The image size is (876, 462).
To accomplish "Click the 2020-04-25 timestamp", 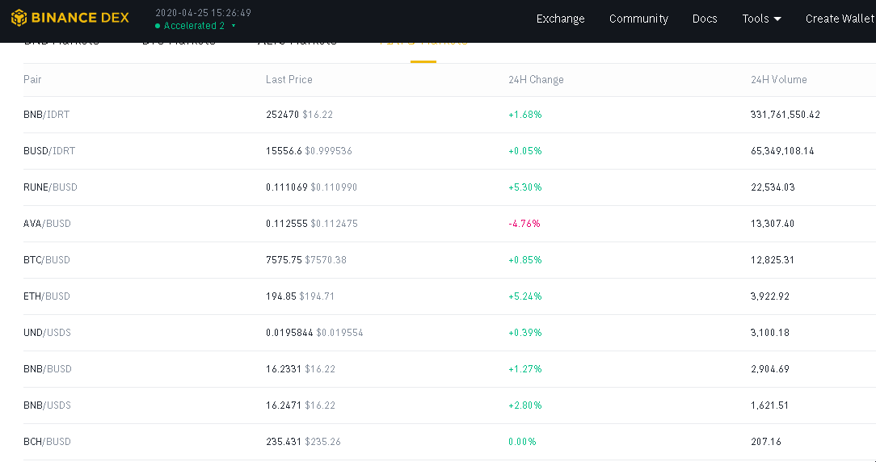I will (204, 12).
